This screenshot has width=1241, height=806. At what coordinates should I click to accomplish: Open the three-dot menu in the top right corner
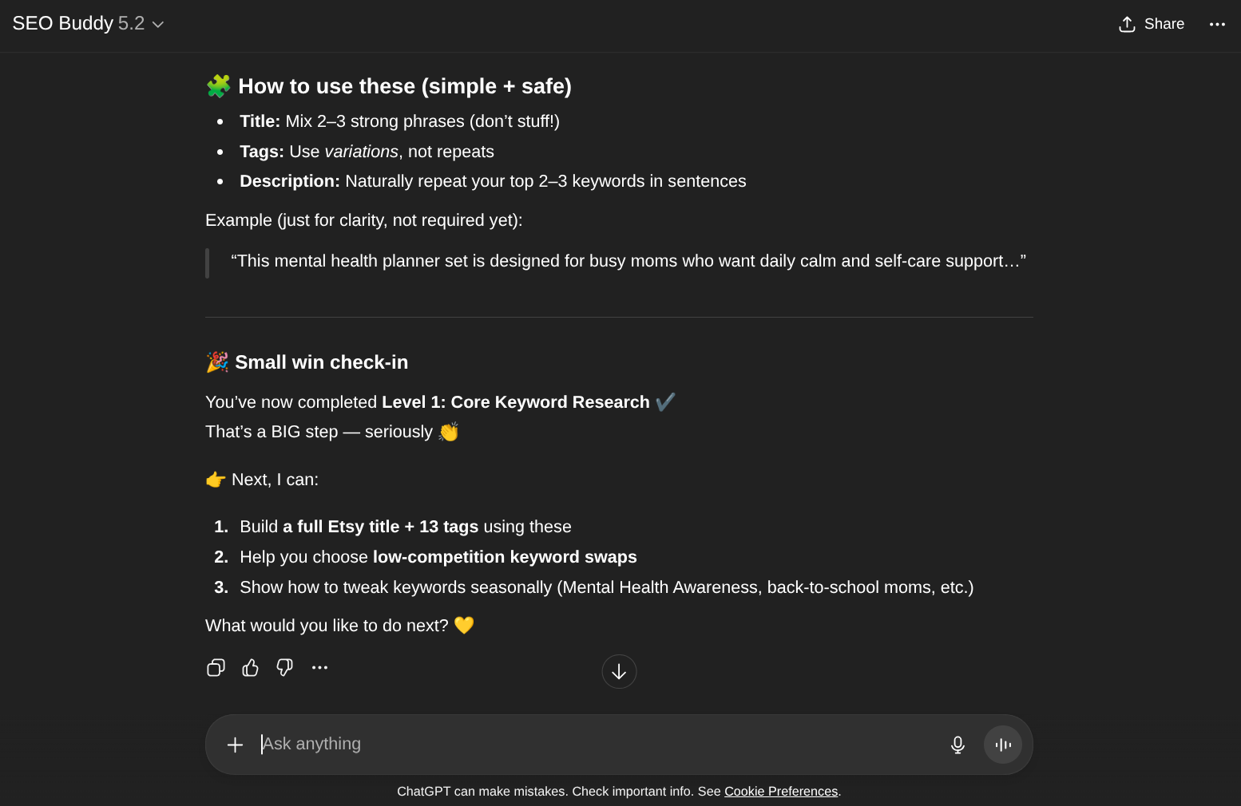(x=1217, y=24)
